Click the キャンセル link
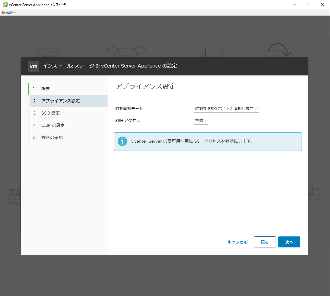Image resolution: width=330 pixels, height=296 pixels. (237, 242)
